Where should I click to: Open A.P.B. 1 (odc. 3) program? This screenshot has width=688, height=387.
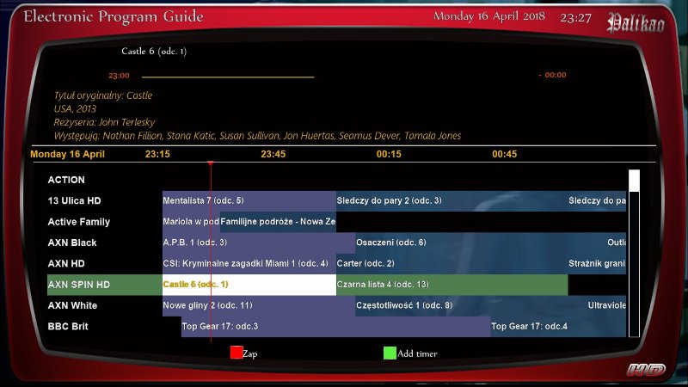pos(259,243)
